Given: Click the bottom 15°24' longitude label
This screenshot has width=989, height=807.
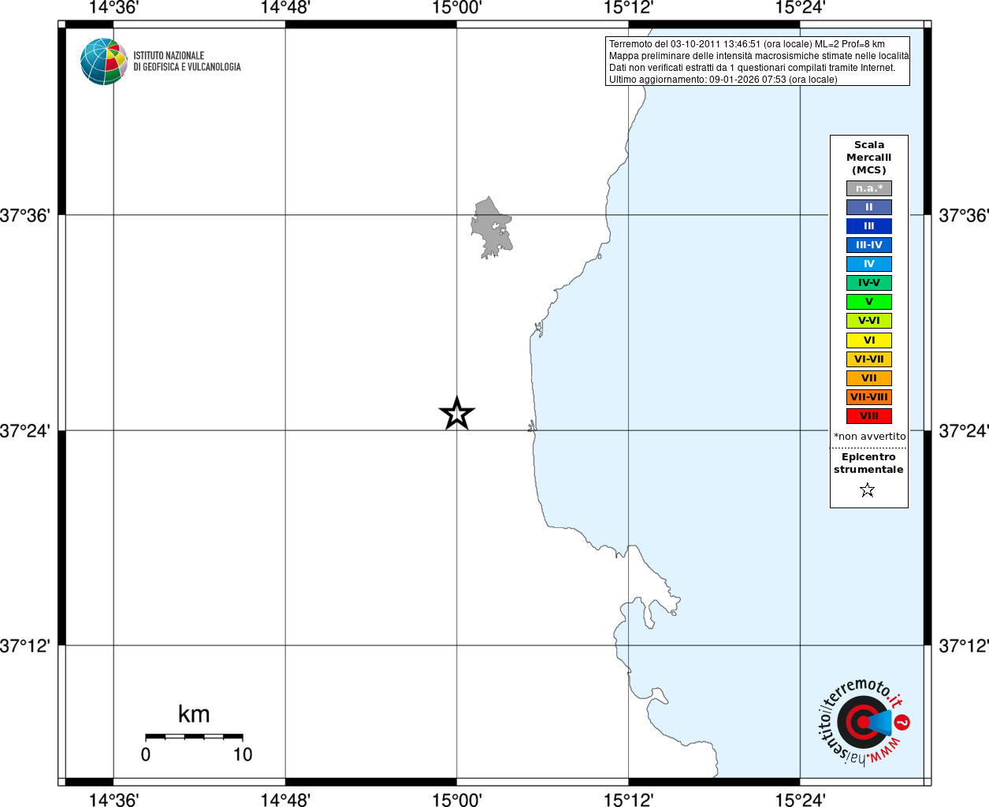Looking at the screenshot, I should (801, 800).
